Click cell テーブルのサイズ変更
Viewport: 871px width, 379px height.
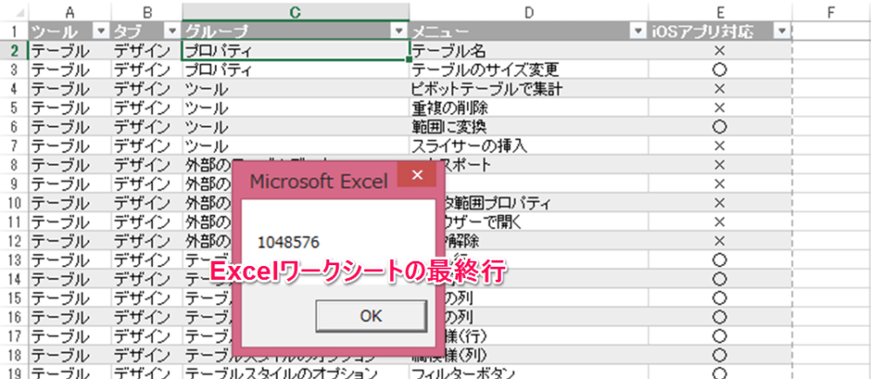pyautogui.click(x=529, y=70)
